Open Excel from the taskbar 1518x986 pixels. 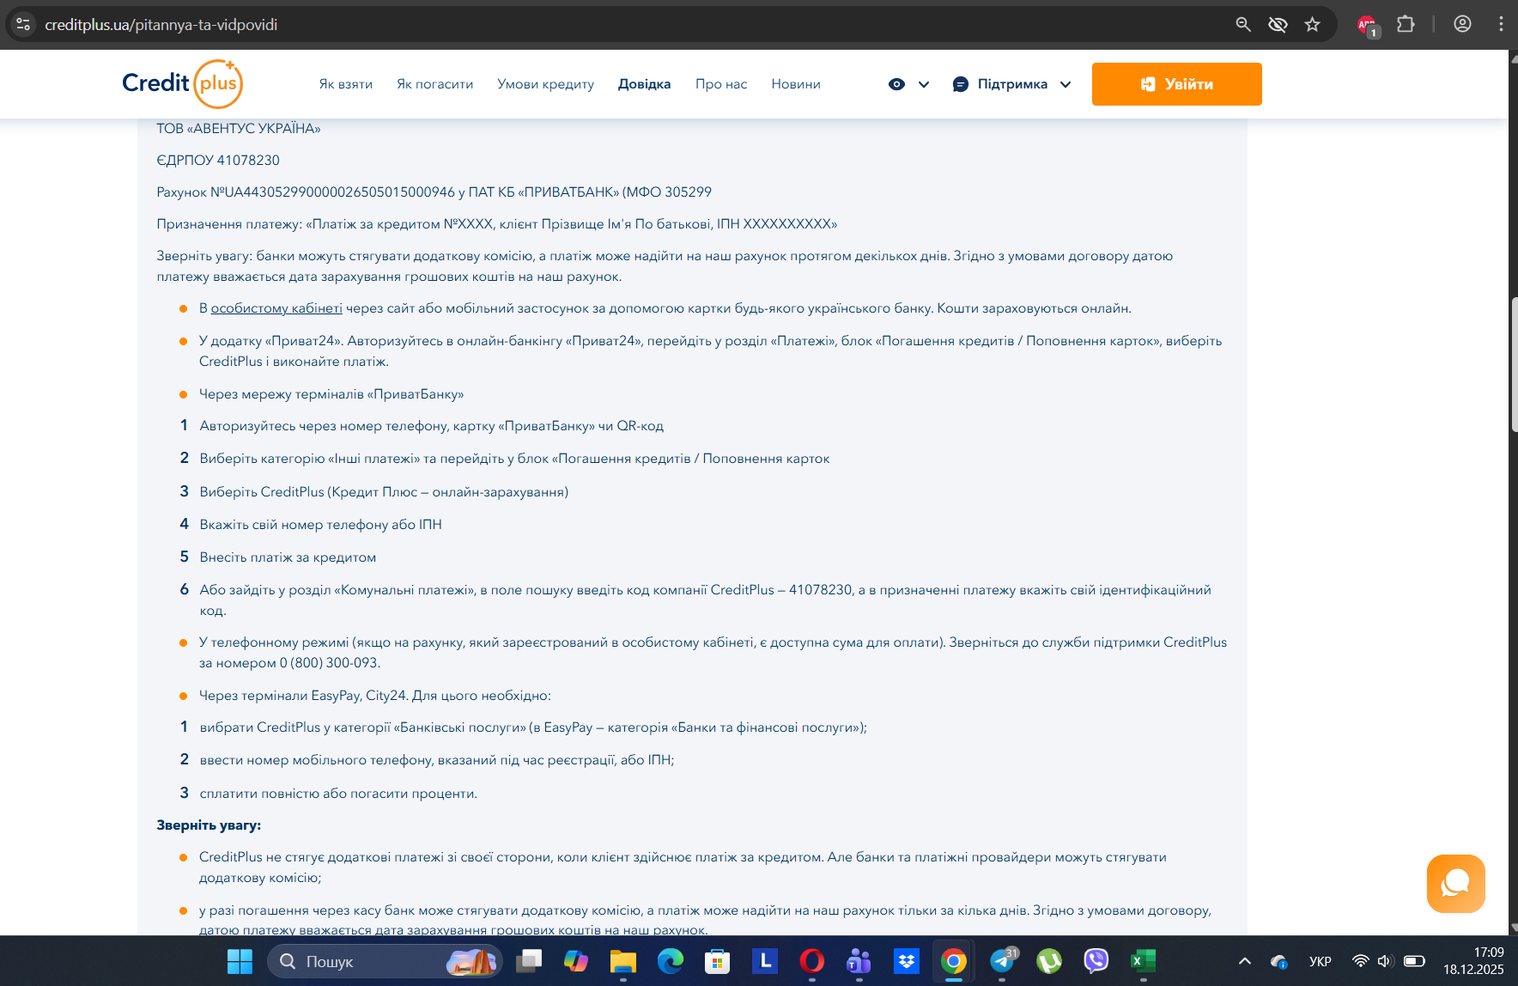point(1144,962)
